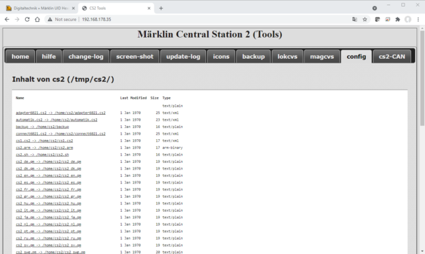Image resolution: width=425 pixels, height=254 pixels.
Task: Open the cs2_nl.qm file link
Action: coord(48,224)
